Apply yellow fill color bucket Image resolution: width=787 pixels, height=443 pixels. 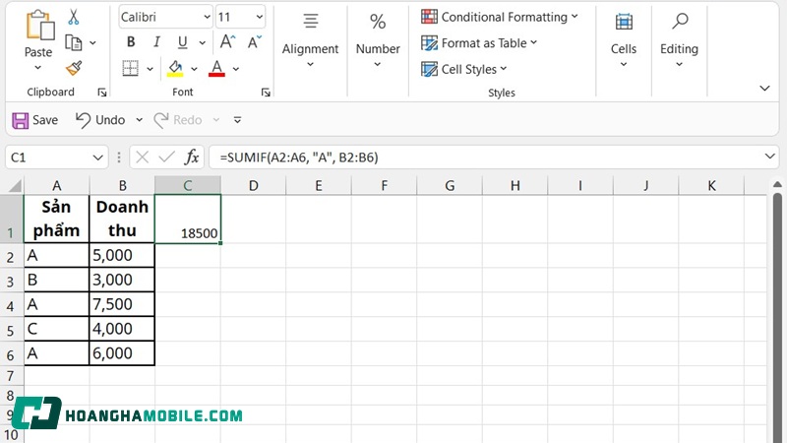pyautogui.click(x=175, y=68)
